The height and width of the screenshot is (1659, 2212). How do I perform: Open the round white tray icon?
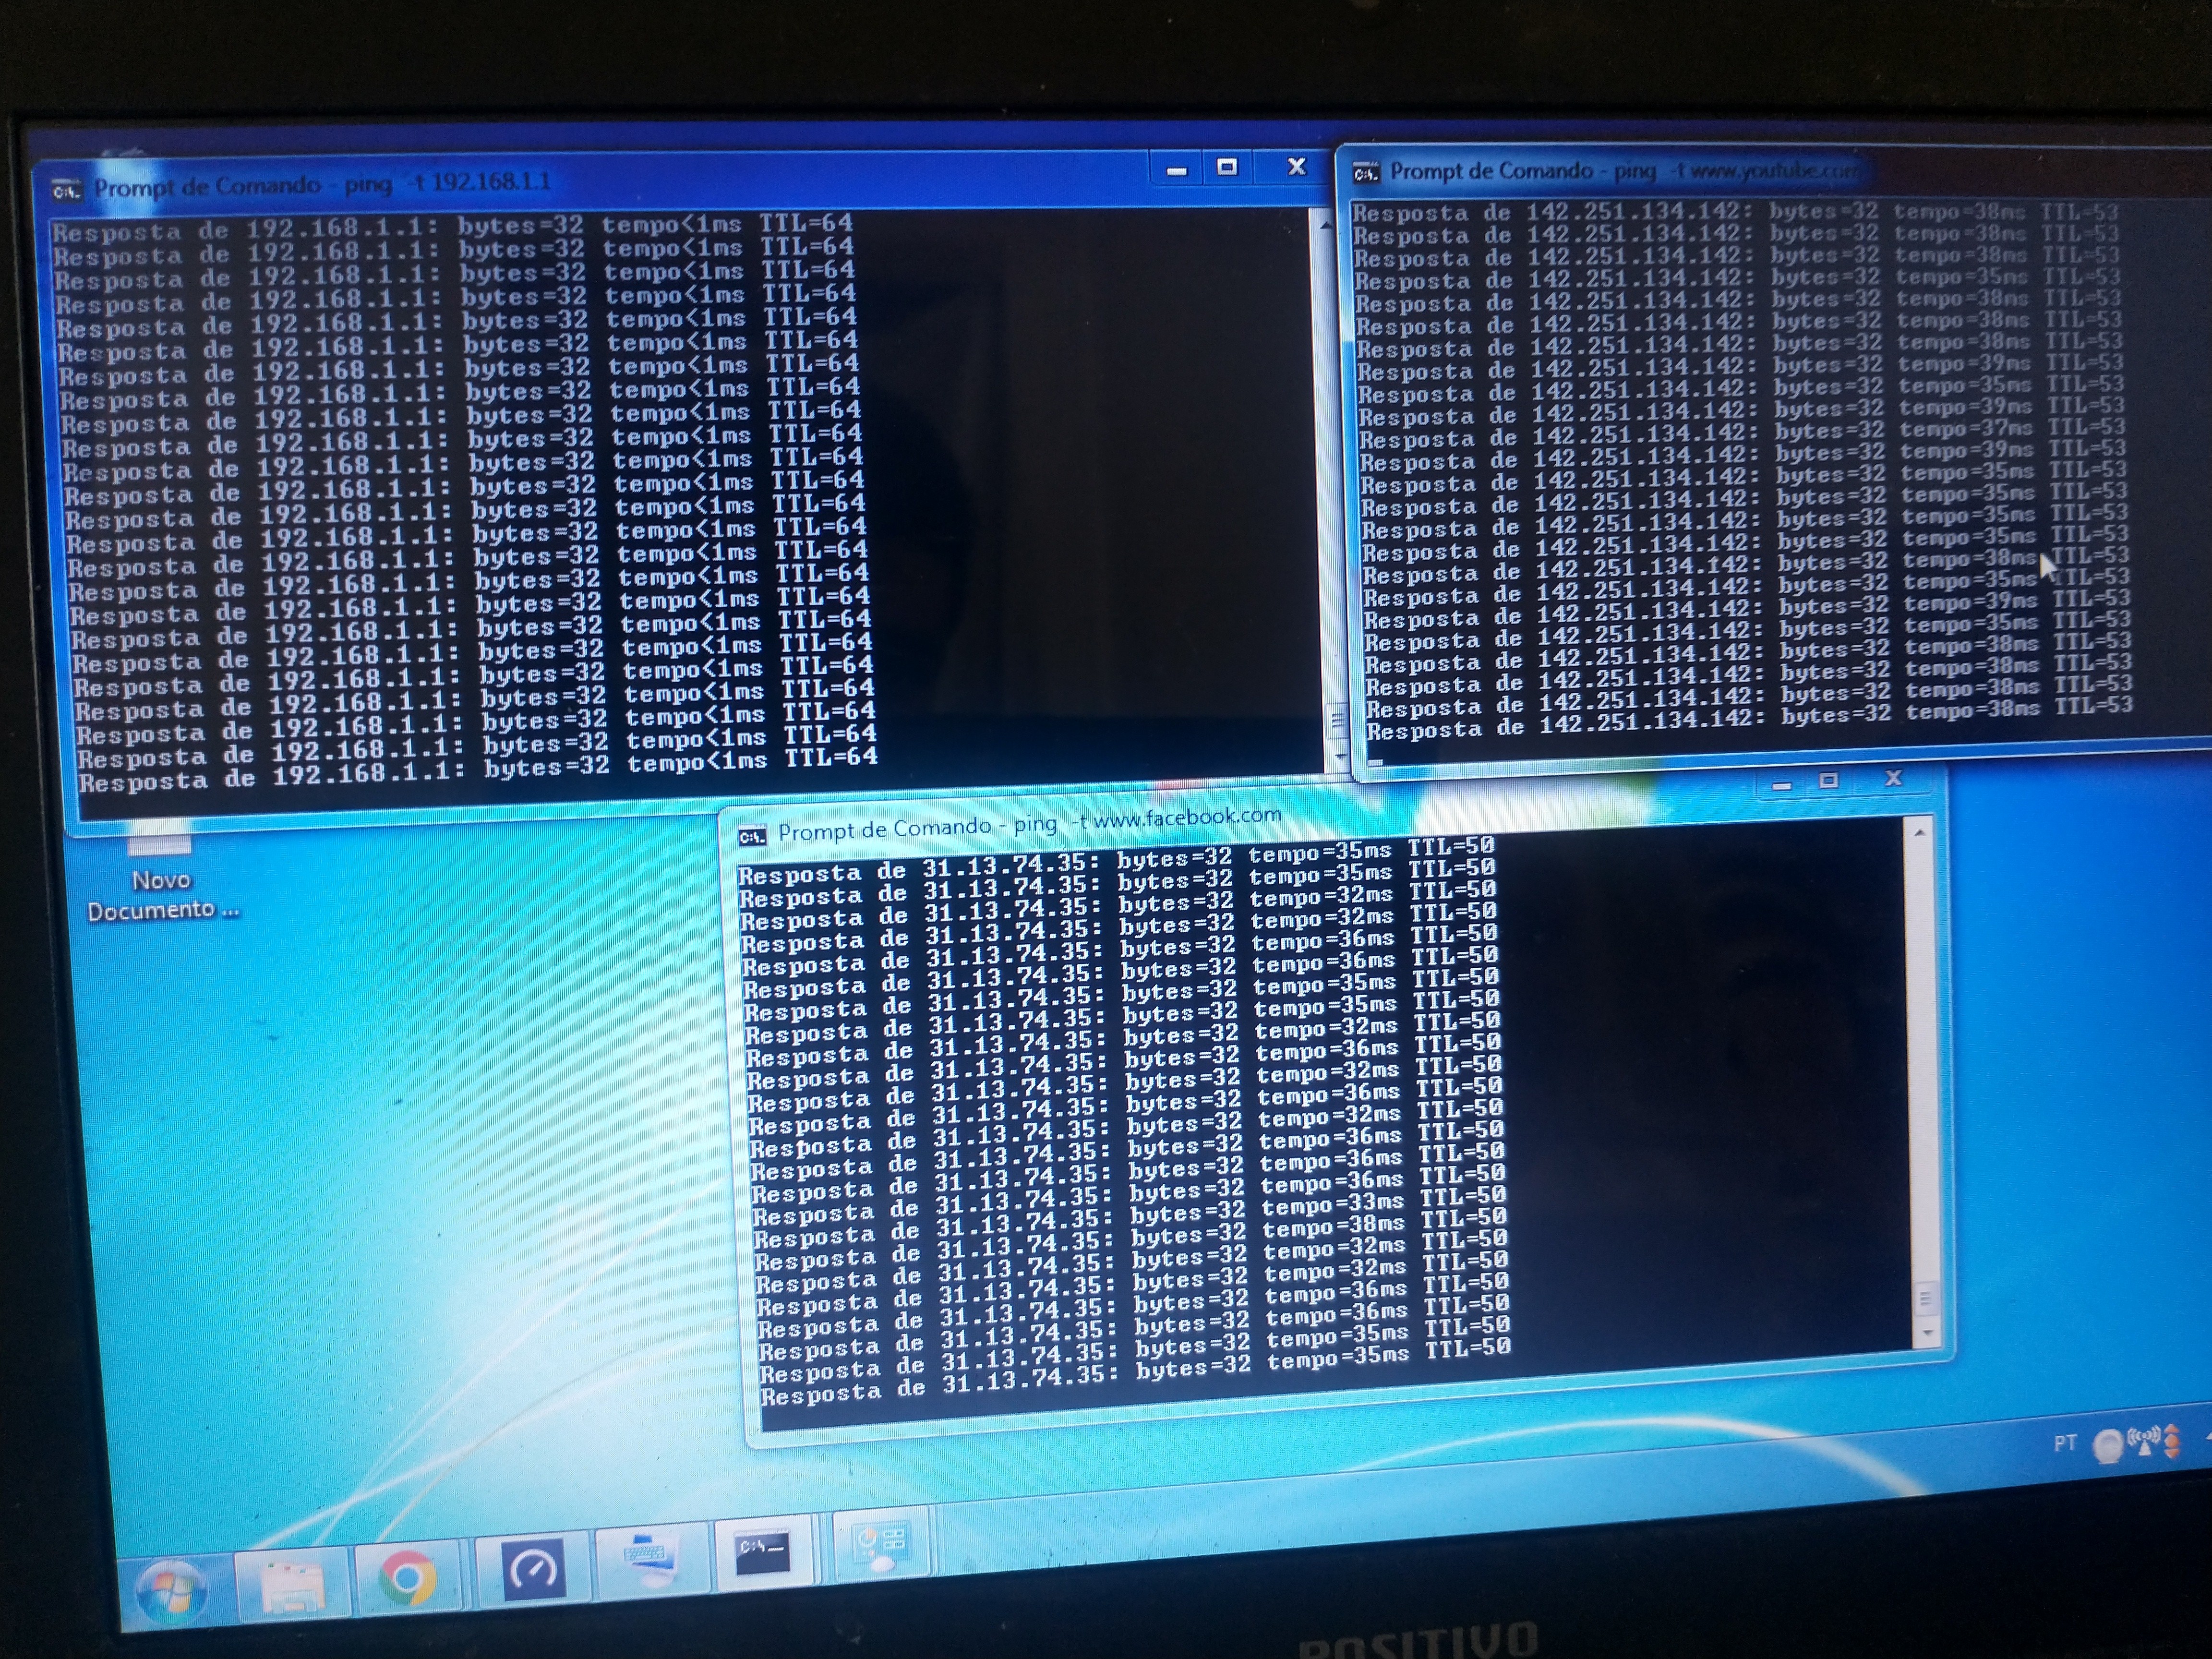(2109, 1445)
